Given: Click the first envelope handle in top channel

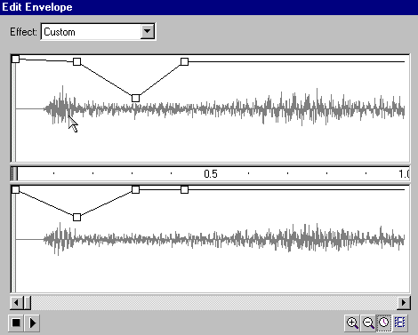Looking at the screenshot, I should click(x=16, y=60).
